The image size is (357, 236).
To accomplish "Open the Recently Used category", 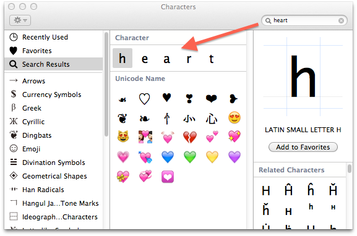I will (x=54, y=37).
